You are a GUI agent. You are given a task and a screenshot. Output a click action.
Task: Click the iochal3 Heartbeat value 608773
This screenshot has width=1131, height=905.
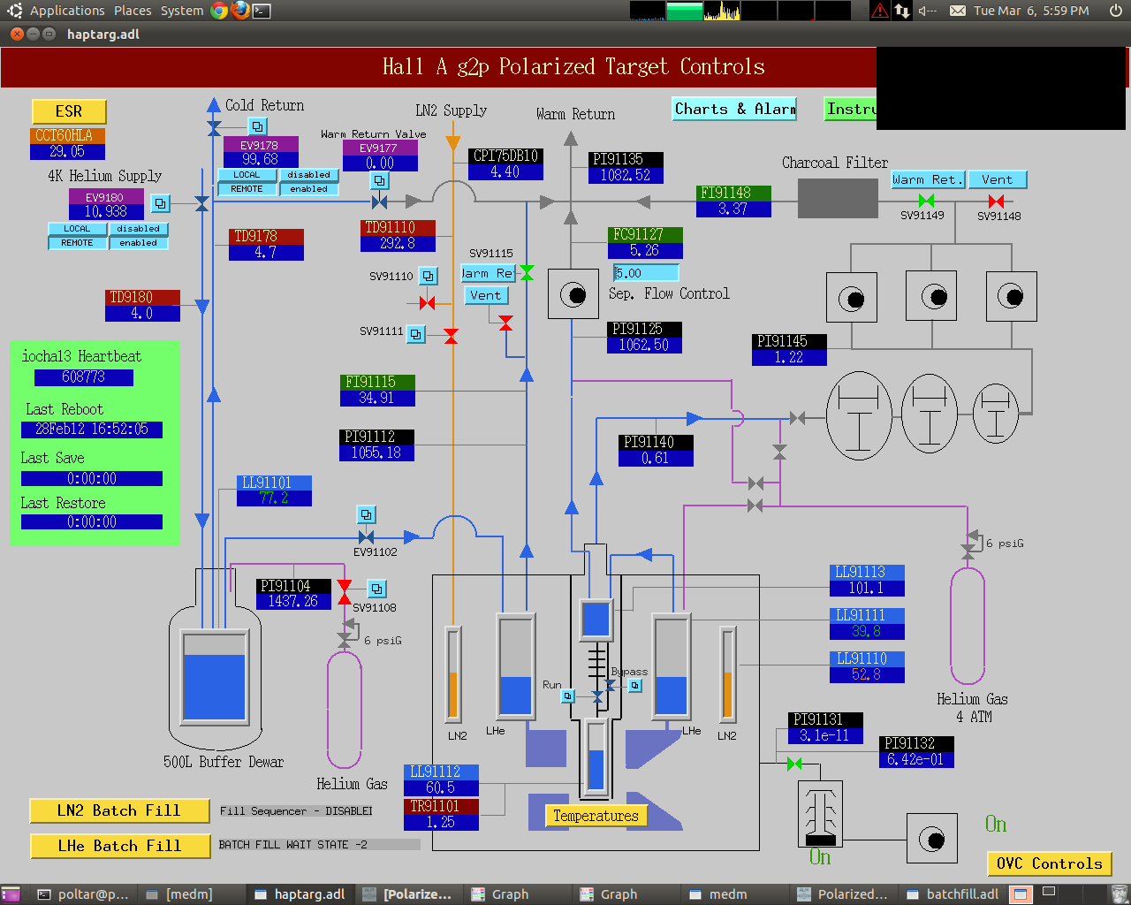click(x=84, y=377)
